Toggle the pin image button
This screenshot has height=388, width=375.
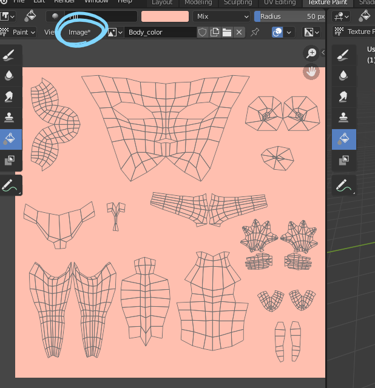tap(255, 32)
